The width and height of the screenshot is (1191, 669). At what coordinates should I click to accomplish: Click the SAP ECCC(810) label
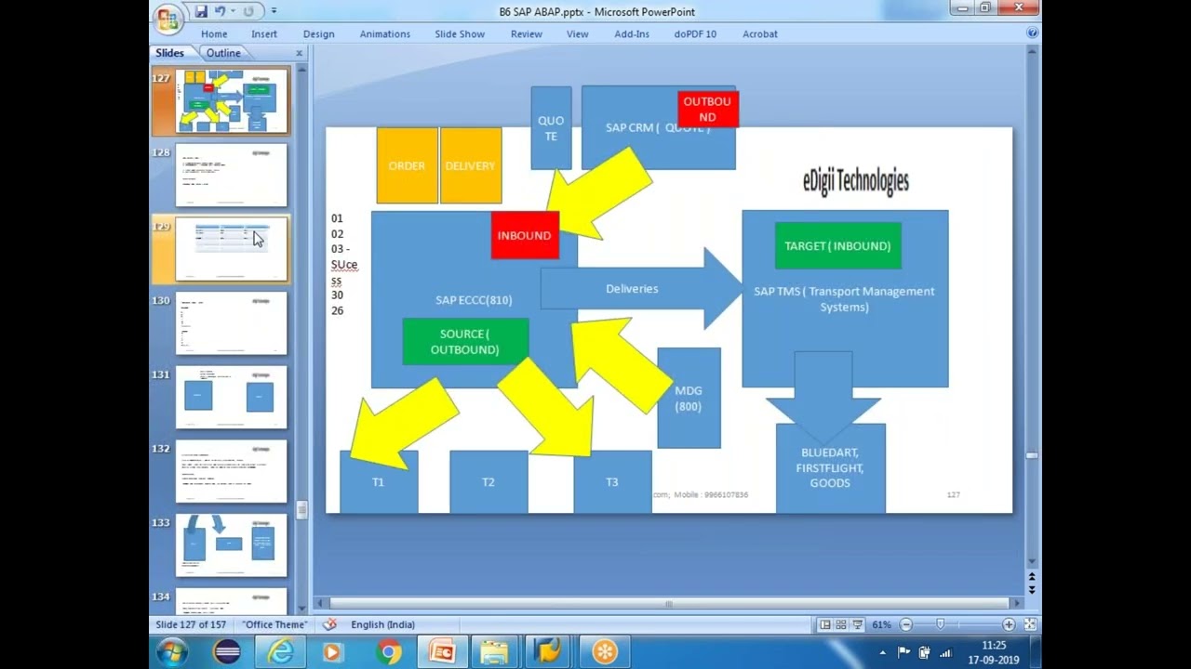pyautogui.click(x=474, y=300)
